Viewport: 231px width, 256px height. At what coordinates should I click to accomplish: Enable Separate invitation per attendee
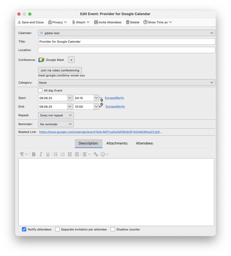[x=57, y=229]
